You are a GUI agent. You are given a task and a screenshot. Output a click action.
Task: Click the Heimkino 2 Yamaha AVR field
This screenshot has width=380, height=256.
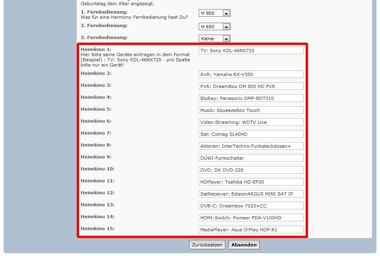[x=251, y=74]
